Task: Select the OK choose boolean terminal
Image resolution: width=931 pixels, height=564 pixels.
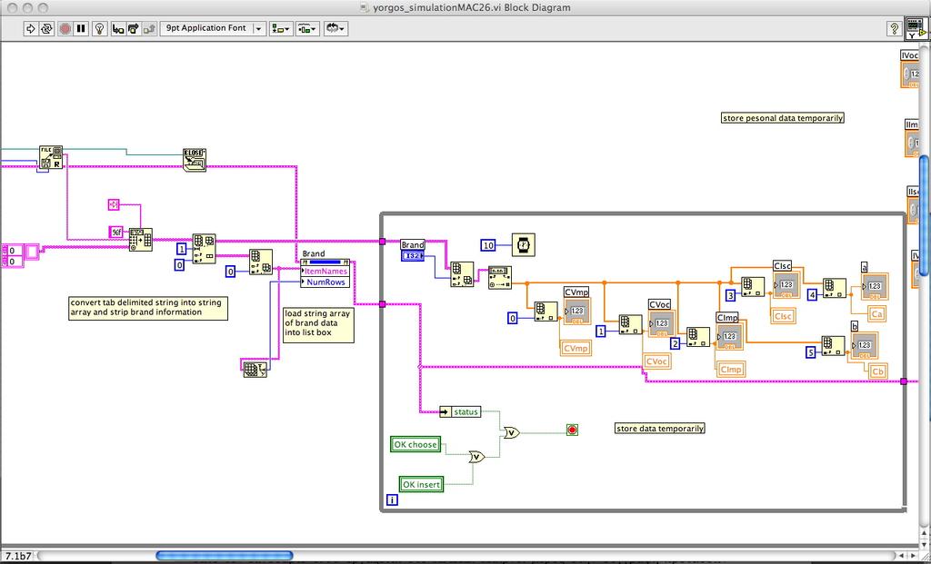Action: tap(415, 444)
